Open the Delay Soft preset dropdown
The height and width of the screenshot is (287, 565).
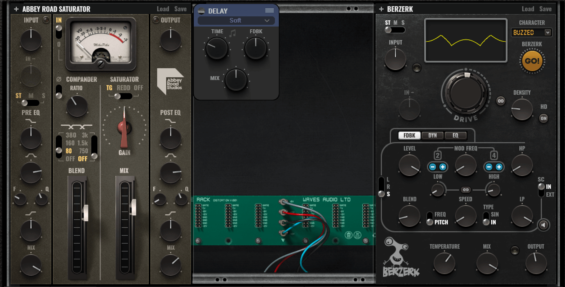tap(236, 20)
